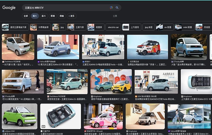
Task: Open the poolside convertible image
Action: click(x=189, y=116)
